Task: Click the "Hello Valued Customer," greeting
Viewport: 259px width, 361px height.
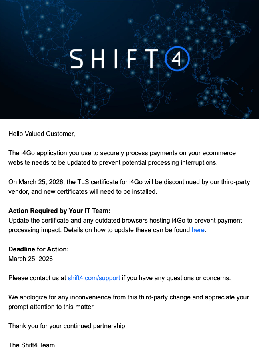Action: [x=42, y=134]
